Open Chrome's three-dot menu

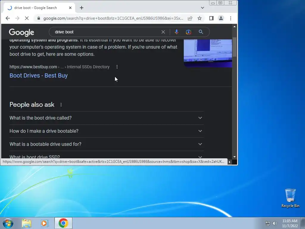[231, 18]
